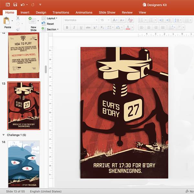Click the Save icon in title bar

pos(15,5)
